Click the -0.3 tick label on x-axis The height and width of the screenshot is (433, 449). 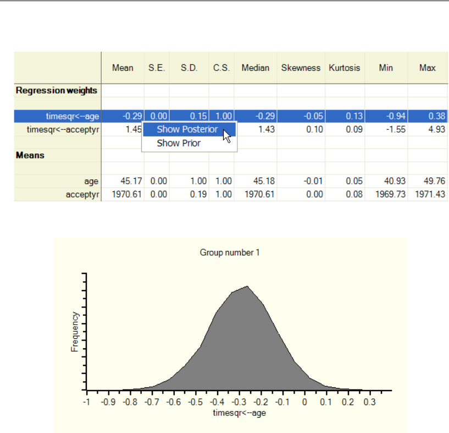click(239, 402)
